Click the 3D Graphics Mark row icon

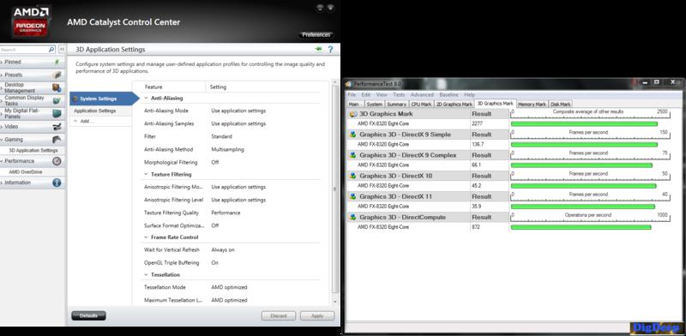(353, 114)
